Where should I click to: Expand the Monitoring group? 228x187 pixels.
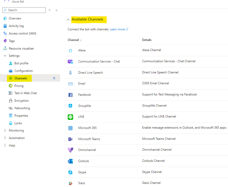pos(5,130)
